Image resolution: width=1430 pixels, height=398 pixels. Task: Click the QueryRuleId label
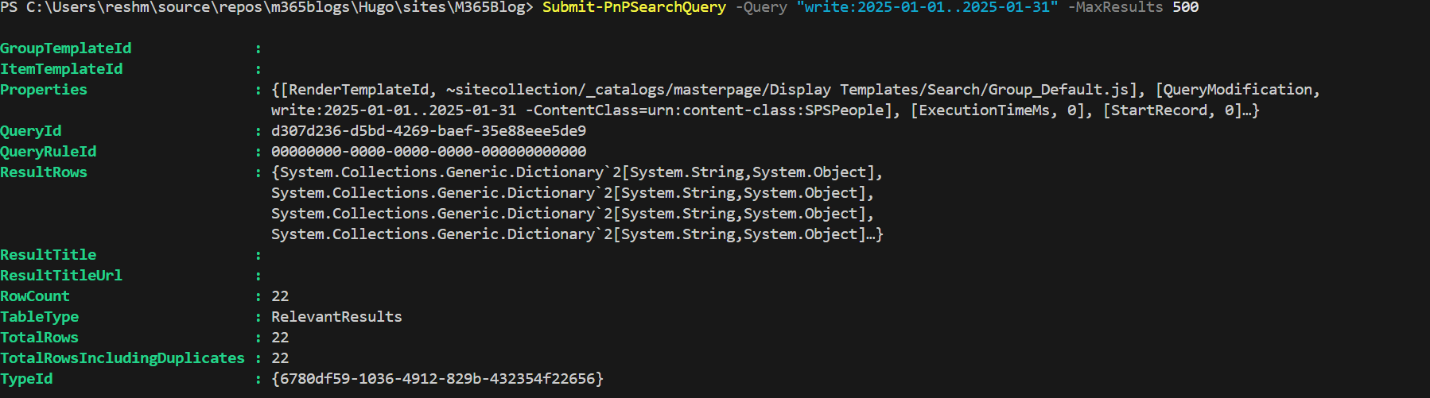click(x=49, y=152)
